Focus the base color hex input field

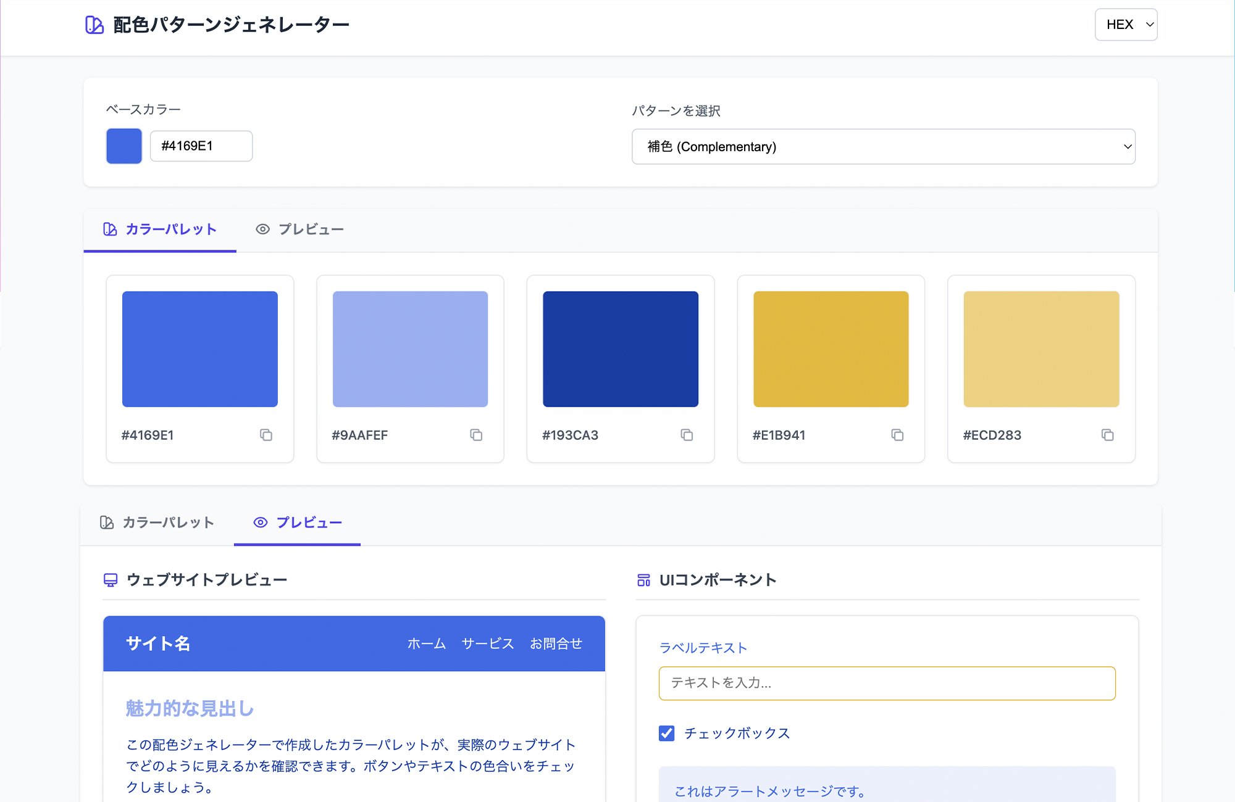[x=201, y=146]
